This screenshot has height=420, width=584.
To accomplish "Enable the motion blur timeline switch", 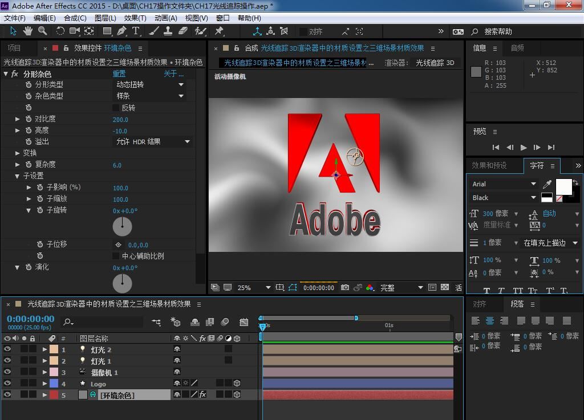I will 225,322.
